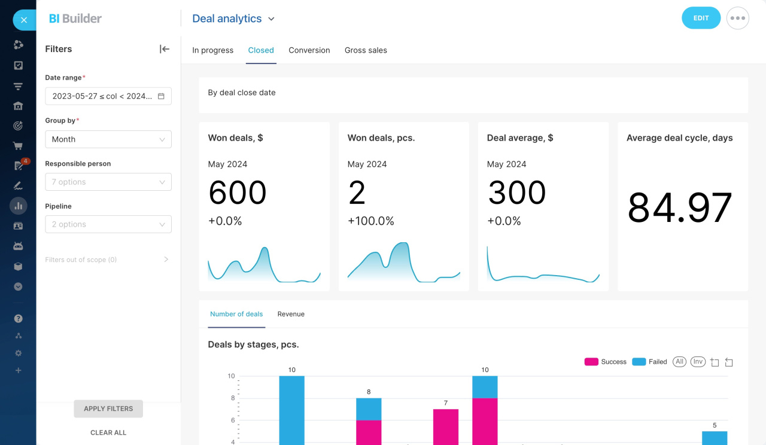This screenshot has width=766, height=445.
Task: Switch to the Revenue tab
Action: tap(291, 314)
